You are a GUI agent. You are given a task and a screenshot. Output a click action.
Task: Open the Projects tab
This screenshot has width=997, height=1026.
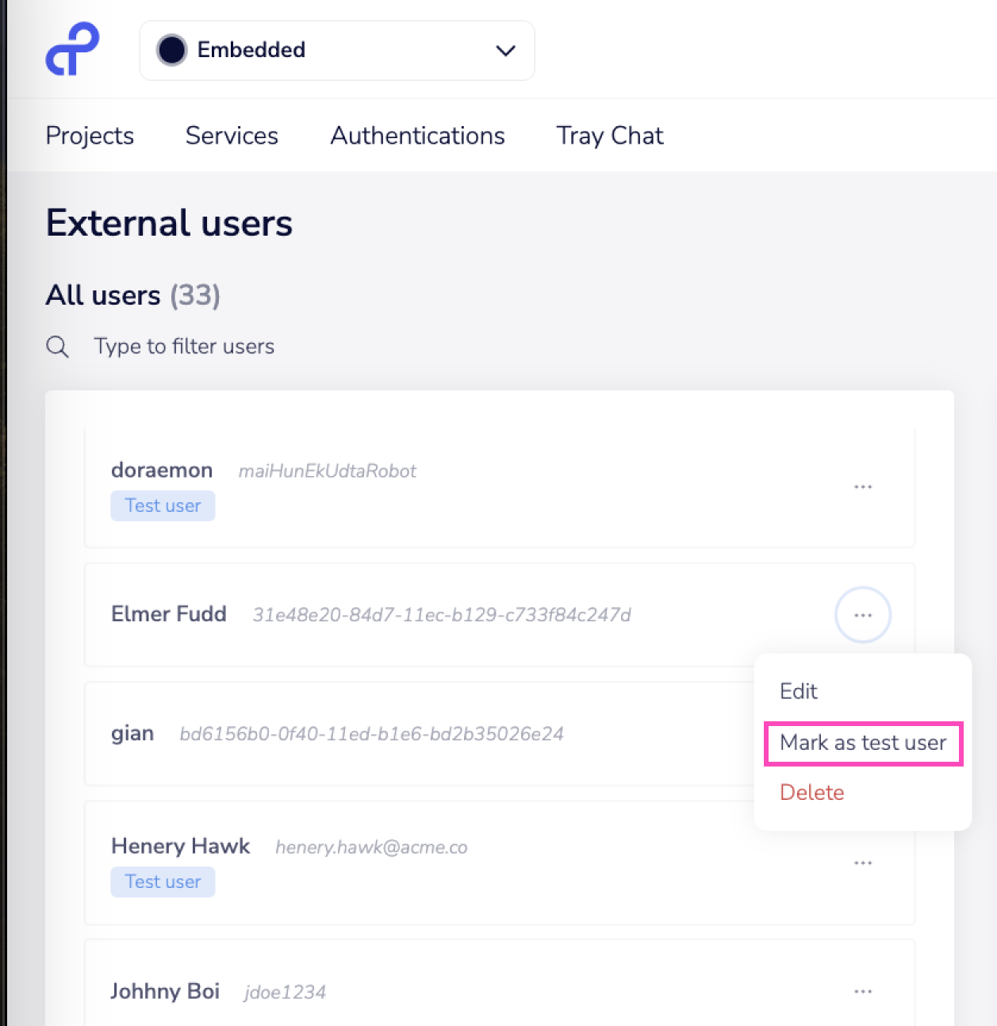(90, 136)
